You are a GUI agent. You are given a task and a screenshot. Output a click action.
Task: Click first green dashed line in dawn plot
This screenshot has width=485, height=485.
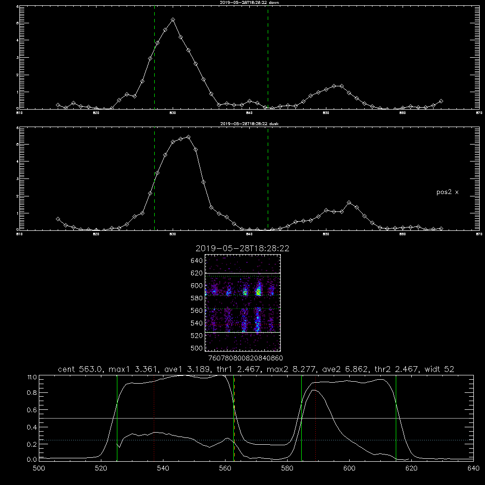click(154, 59)
